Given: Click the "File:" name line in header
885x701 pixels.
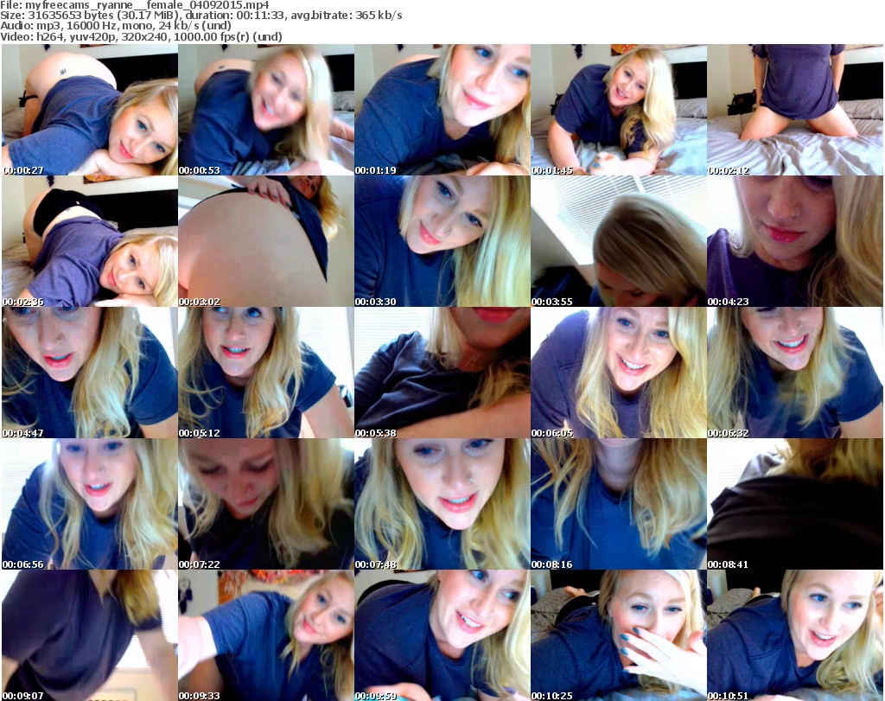Looking at the screenshot, I should 135,5.
